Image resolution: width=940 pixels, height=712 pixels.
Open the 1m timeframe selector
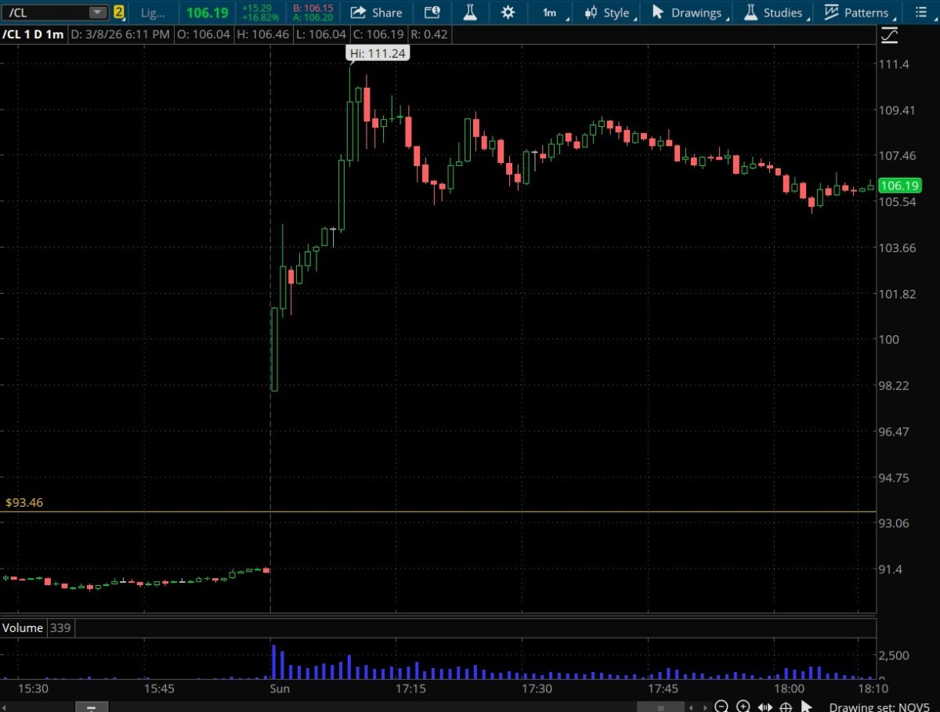point(550,13)
